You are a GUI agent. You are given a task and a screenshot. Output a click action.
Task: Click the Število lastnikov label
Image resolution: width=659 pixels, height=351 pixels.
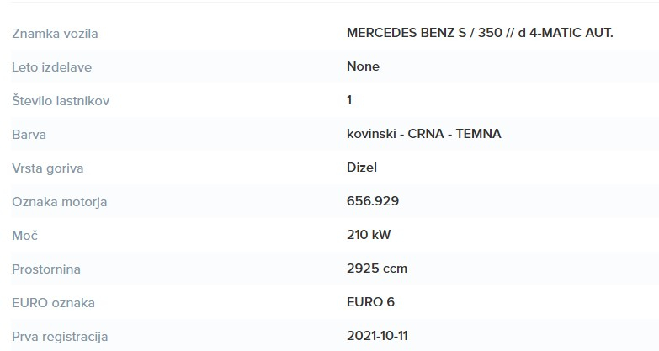click(61, 101)
